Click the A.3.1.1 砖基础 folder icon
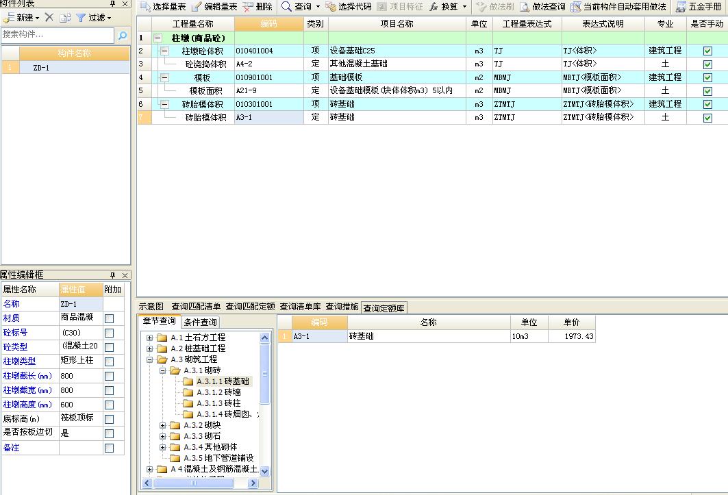The width and height of the screenshot is (728, 495). 188,381
